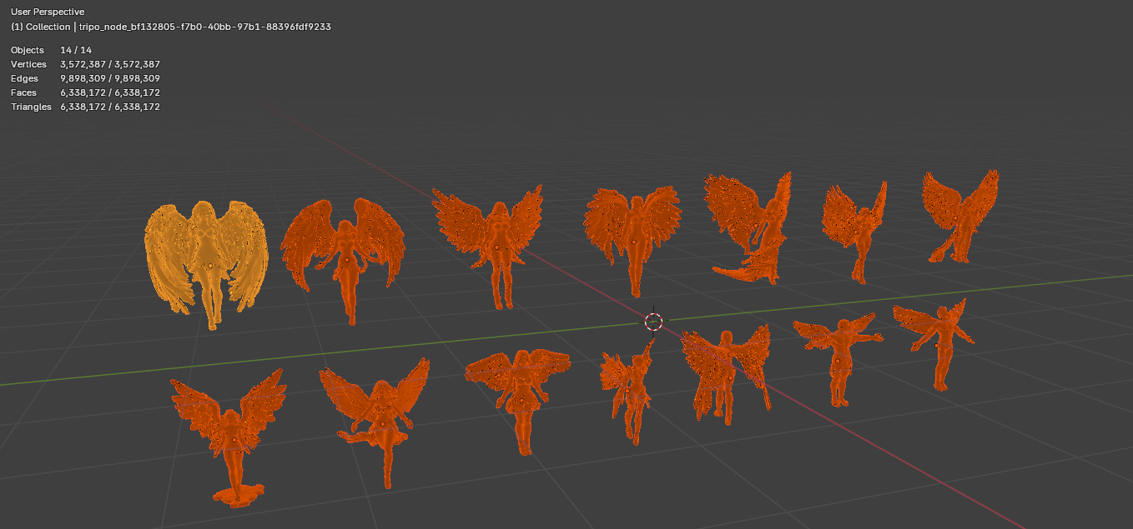Click the 'Objects 14 / 14' statistic
The image size is (1133, 529).
pos(51,50)
